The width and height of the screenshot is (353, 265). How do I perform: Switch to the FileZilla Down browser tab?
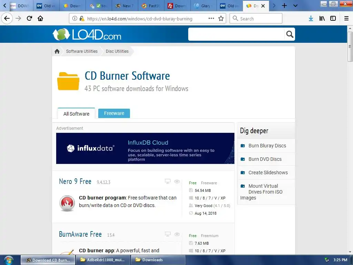click(177, 6)
